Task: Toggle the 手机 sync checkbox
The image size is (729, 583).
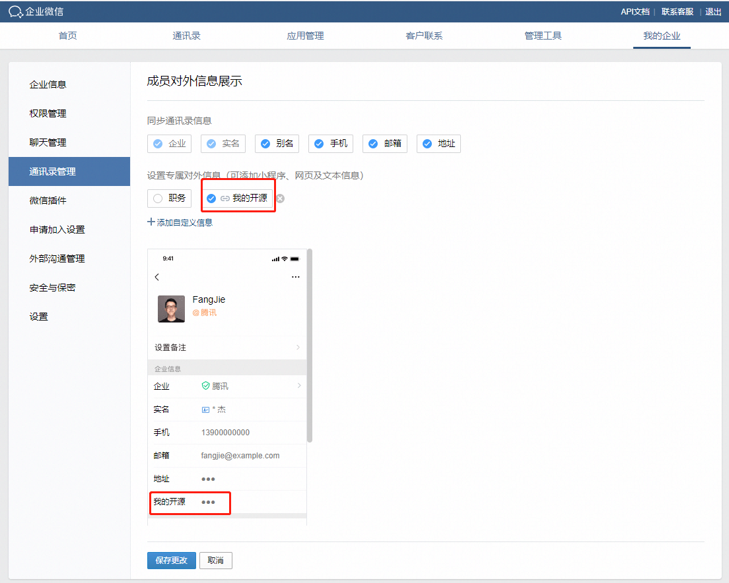Action: point(320,144)
